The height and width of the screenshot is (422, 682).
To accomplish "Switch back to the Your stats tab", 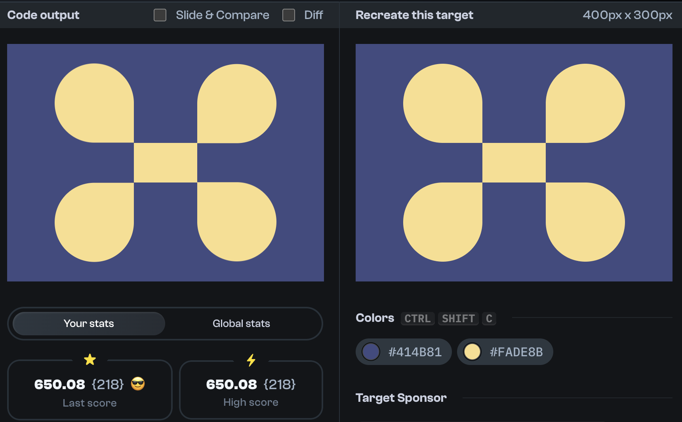I will point(89,323).
